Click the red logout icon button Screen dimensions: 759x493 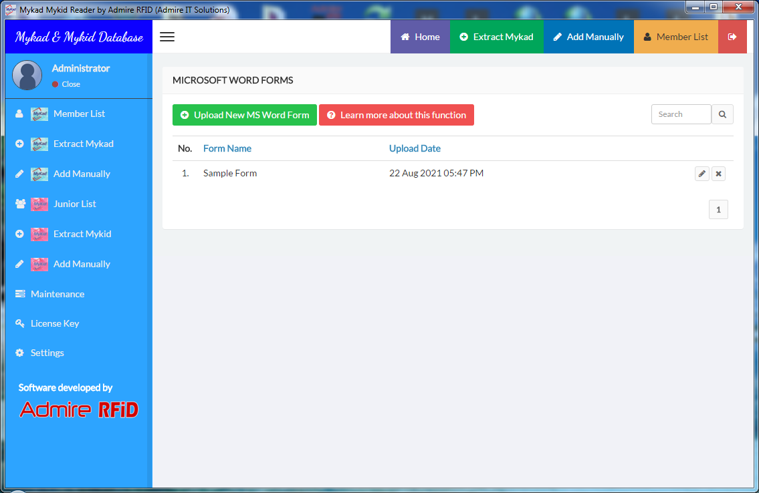point(732,37)
